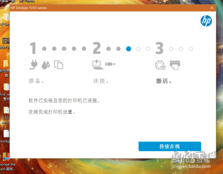Screen dimensions: 223x174
Task: Close the HP Deskjet 1010 series window
Action: [x=212, y=8]
